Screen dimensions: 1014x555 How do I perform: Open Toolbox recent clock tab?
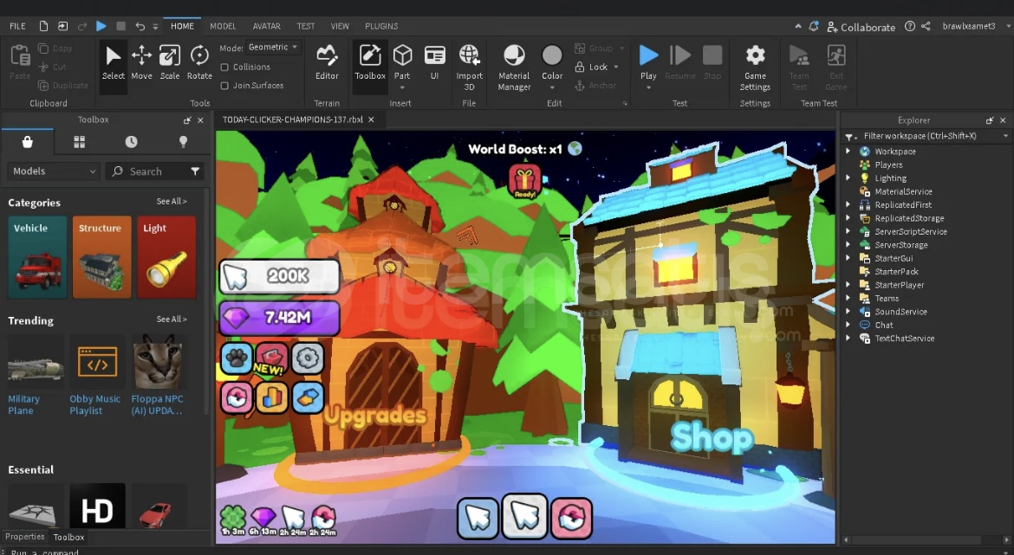131,142
